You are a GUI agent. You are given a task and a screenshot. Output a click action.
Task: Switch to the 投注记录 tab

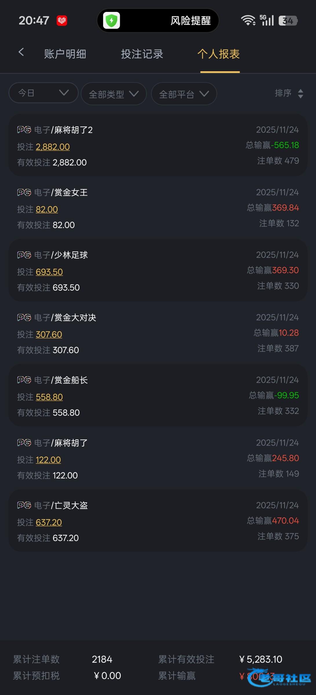point(142,54)
